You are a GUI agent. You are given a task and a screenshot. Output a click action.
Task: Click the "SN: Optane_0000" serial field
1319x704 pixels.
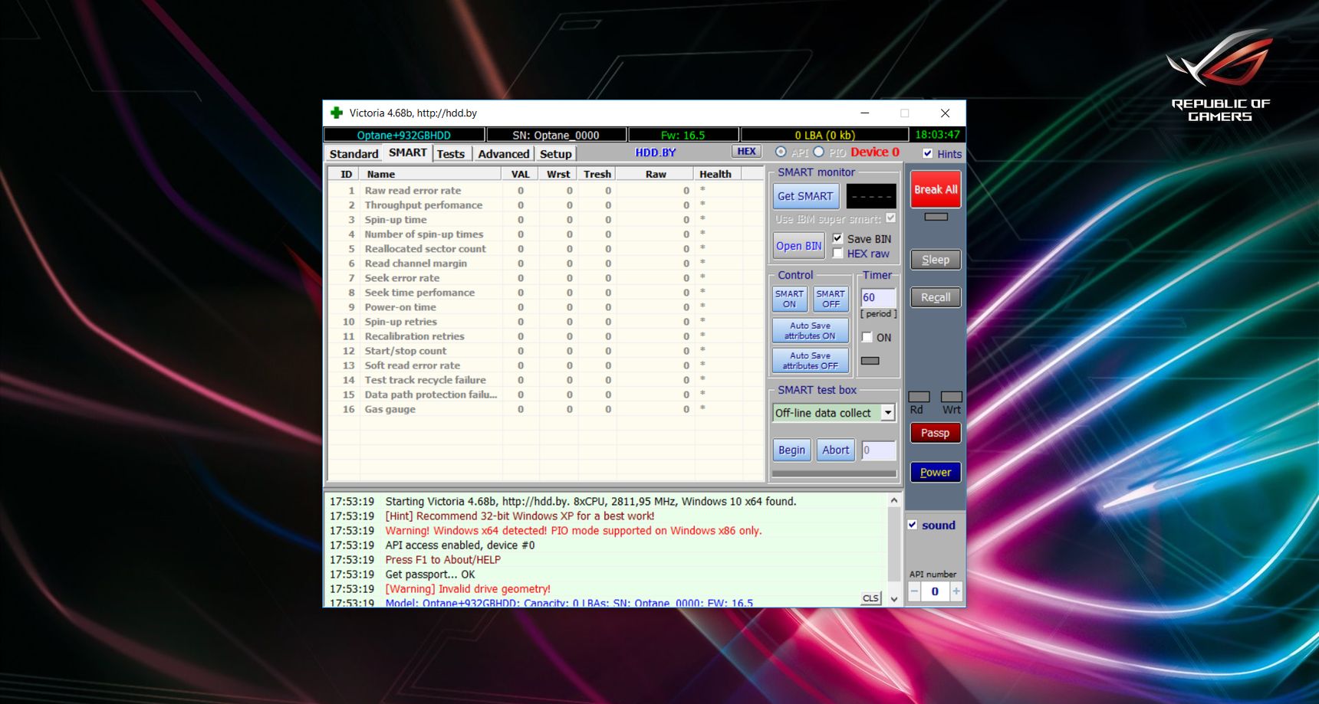point(556,135)
